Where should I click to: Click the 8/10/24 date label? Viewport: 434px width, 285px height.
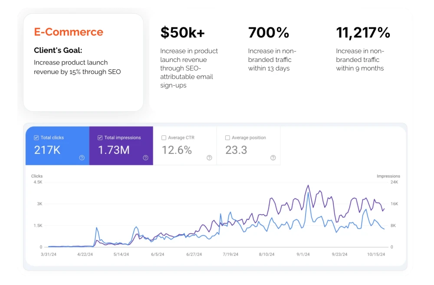266,254
